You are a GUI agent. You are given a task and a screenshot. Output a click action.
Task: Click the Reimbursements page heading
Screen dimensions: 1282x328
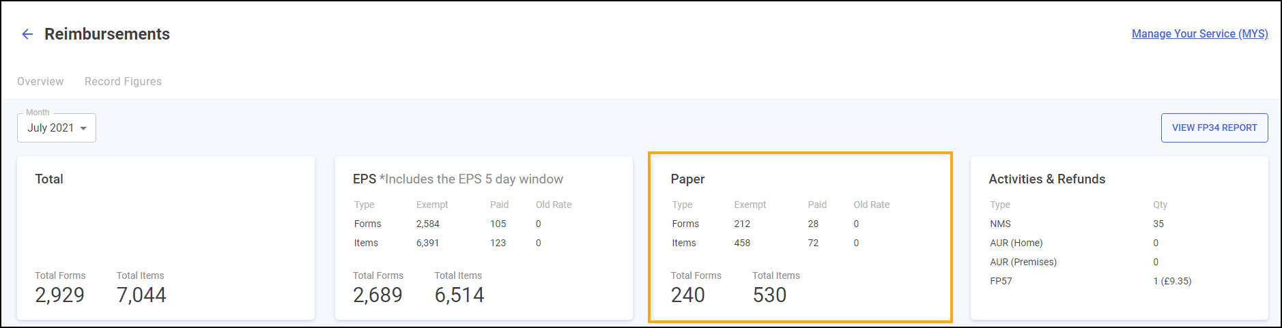[x=107, y=34]
